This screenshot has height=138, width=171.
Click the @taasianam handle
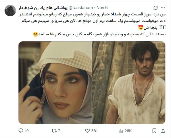click(81, 8)
